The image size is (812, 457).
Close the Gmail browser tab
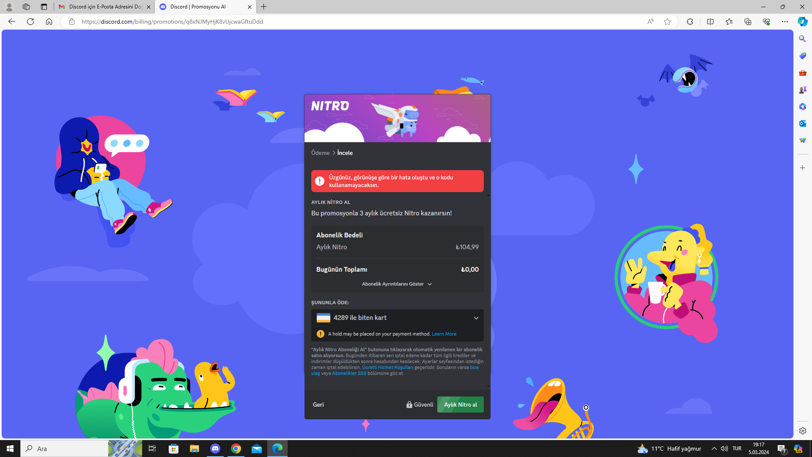148,7
